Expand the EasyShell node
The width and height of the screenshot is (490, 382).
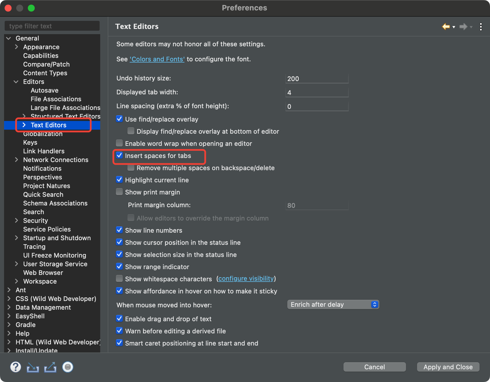pos(9,316)
